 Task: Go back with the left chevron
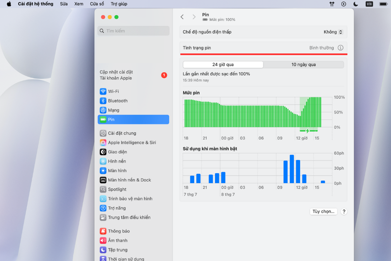click(182, 17)
